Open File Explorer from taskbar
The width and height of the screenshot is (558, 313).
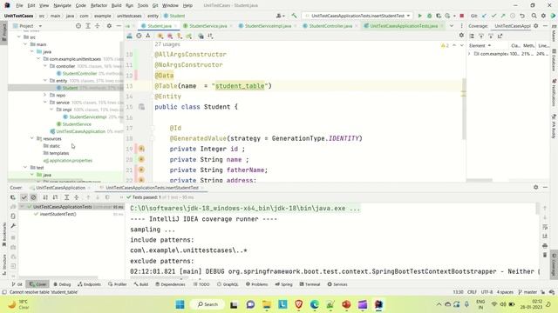pyautogui.click(x=267, y=304)
